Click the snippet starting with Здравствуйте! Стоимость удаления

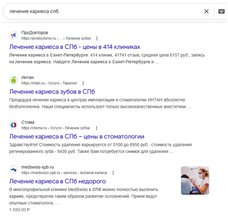tap(100, 148)
